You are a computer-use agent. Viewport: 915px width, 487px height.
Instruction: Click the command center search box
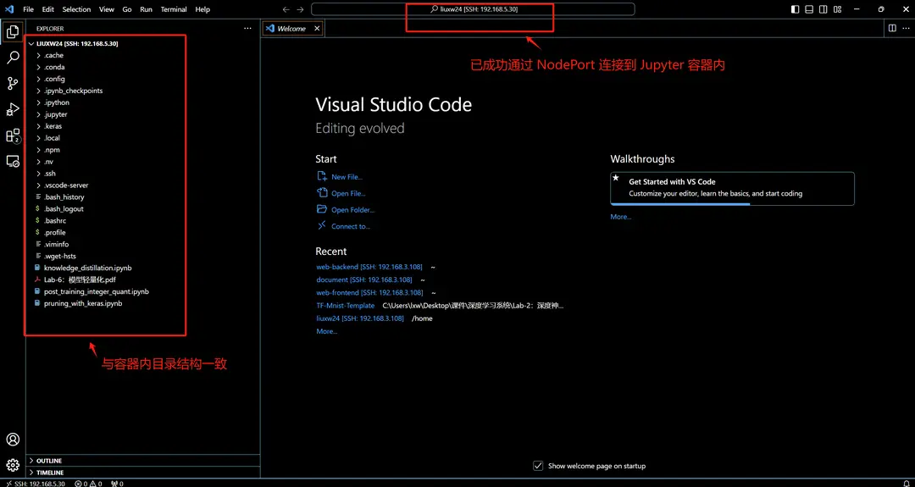(473, 9)
